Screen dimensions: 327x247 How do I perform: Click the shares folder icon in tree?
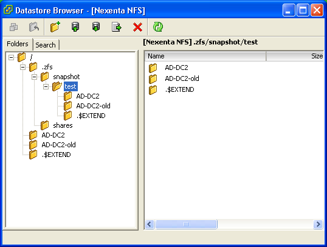[44, 125]
